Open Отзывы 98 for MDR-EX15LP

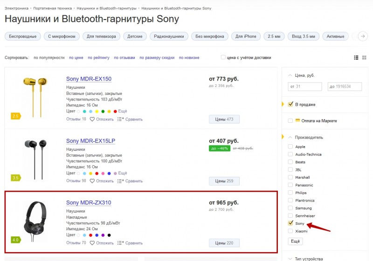tap(76, 181)
